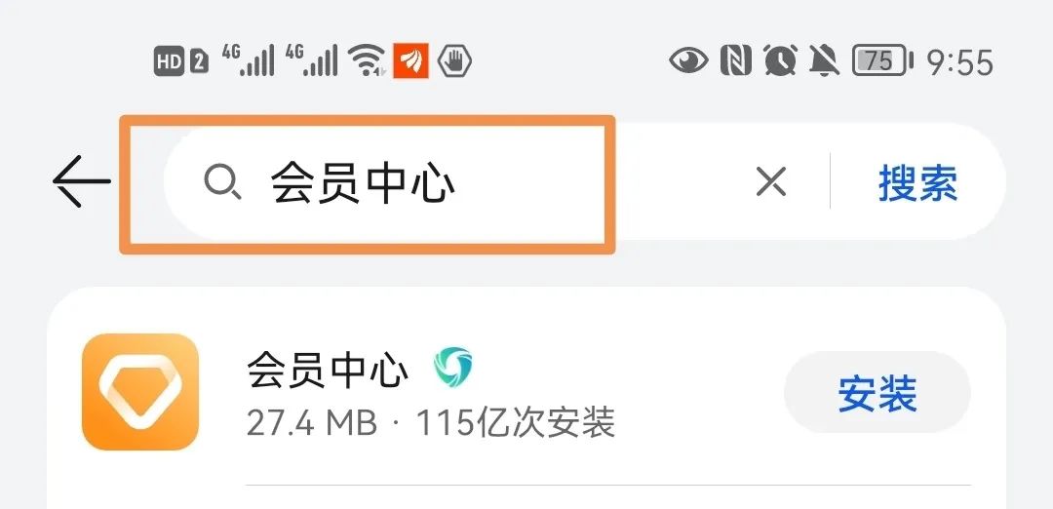The width and height of the screenshot is (1053, 509).
Task: Tap the battery 75 indicator
Action: (x=882, y=61)
